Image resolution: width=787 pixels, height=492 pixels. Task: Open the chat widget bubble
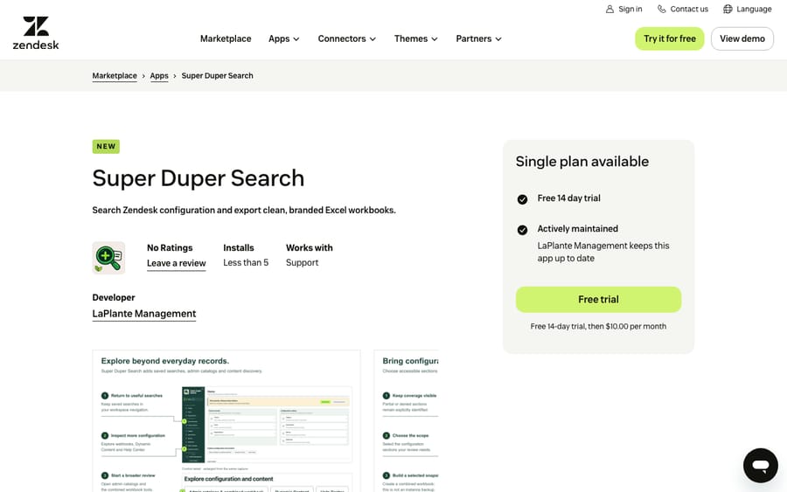coord(761,466)
